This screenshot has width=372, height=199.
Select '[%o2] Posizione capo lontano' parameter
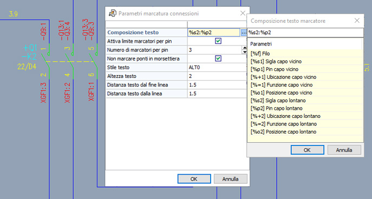tap(305, 132)
